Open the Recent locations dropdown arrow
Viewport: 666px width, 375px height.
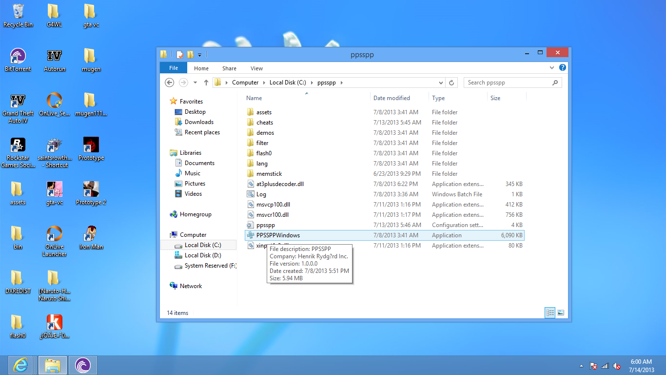(x=196, y=83)
